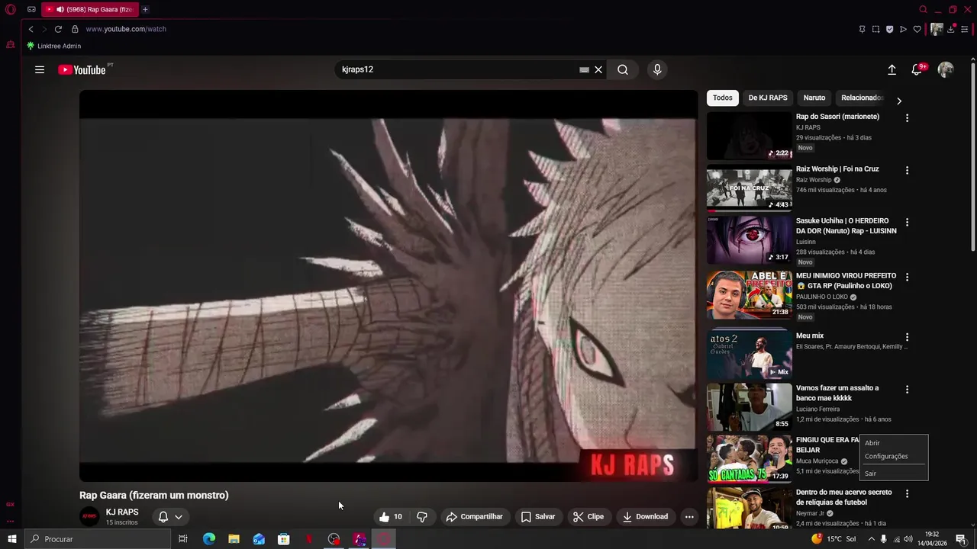
Task: Like the Rap Gaara video
Action: point(390,517)
